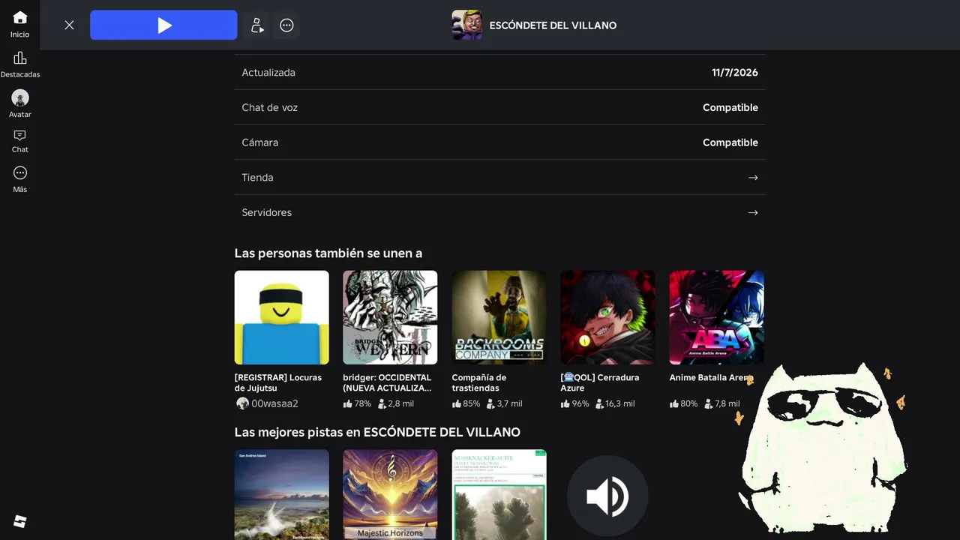This screenshot has height=540, width=960.
Task: Click the ESCÓNDETE DEL VILLANO game icon
Action: (x=467, y=25)
